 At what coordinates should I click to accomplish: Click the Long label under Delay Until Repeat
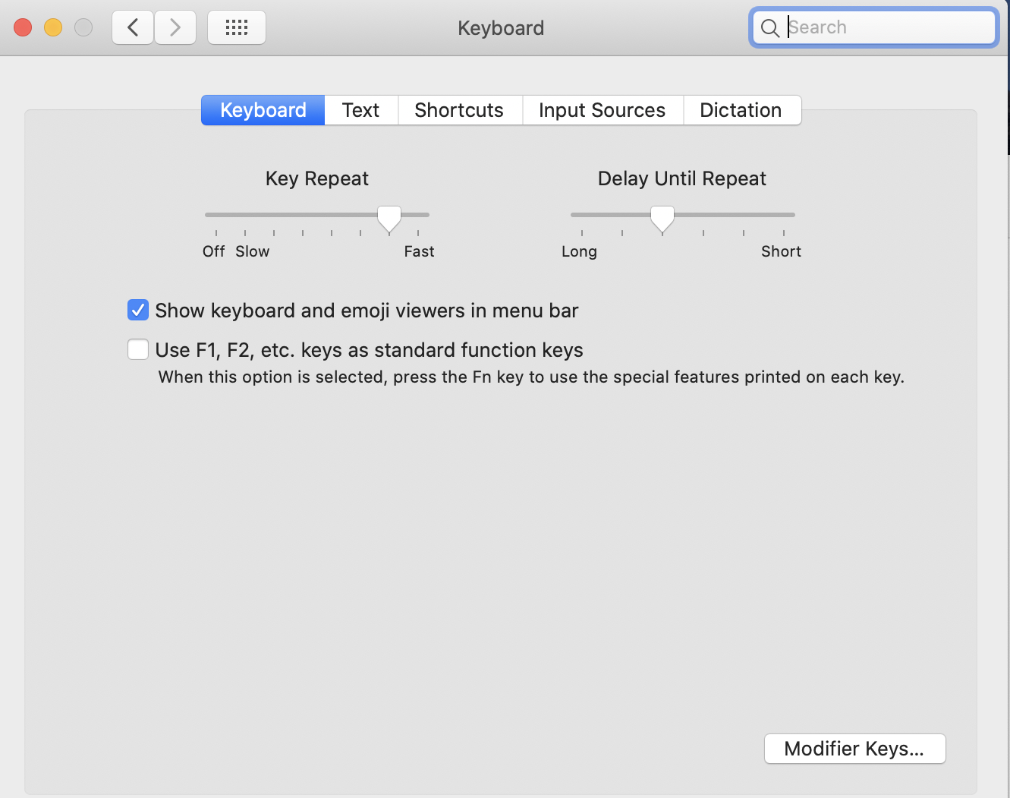click(x=579, y=251)
